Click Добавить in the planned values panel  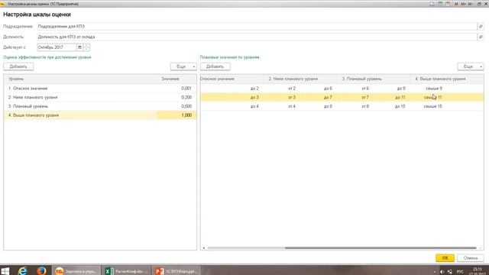coord(215,66)
